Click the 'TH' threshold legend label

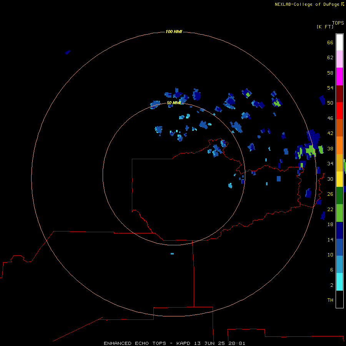point(330,300)
